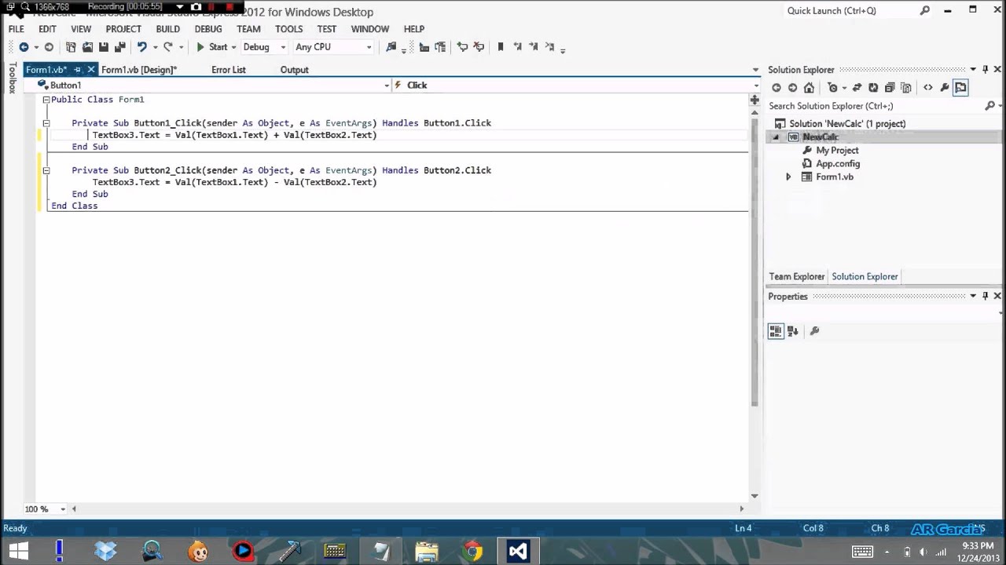This screenshot has width=1006, height=565.
Task: Click Sync with Active Document icon
Action: pyautogui.click(x=857, y=88)
